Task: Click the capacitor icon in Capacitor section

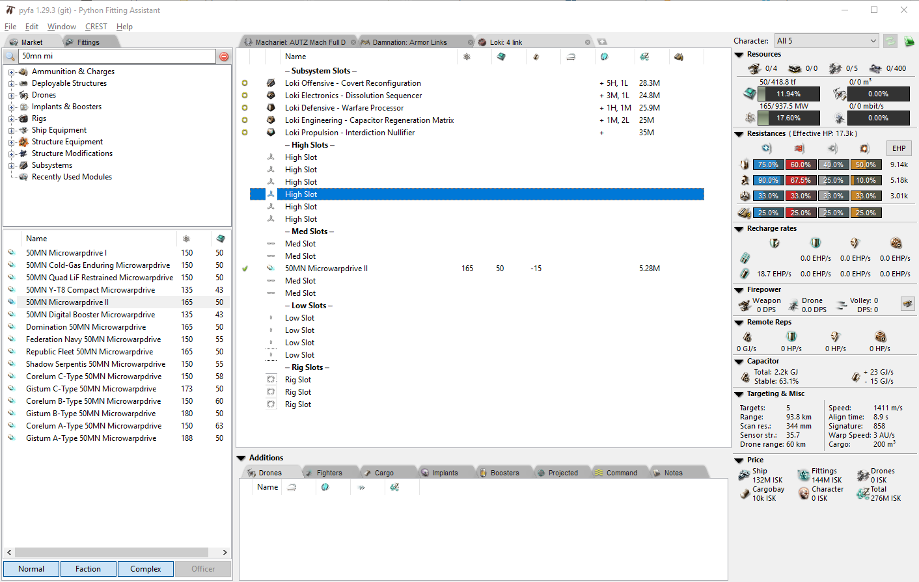Action: click(x=745, y=377)
